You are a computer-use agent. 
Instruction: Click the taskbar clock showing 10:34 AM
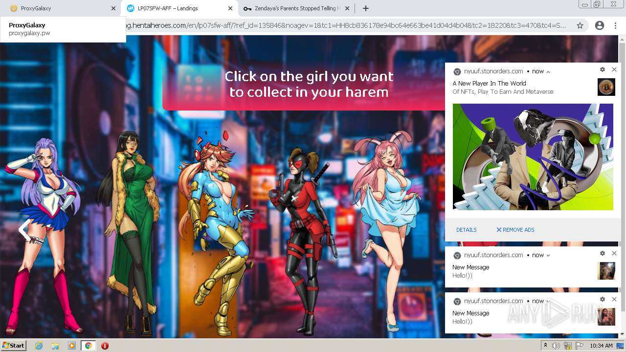point(601,346)
